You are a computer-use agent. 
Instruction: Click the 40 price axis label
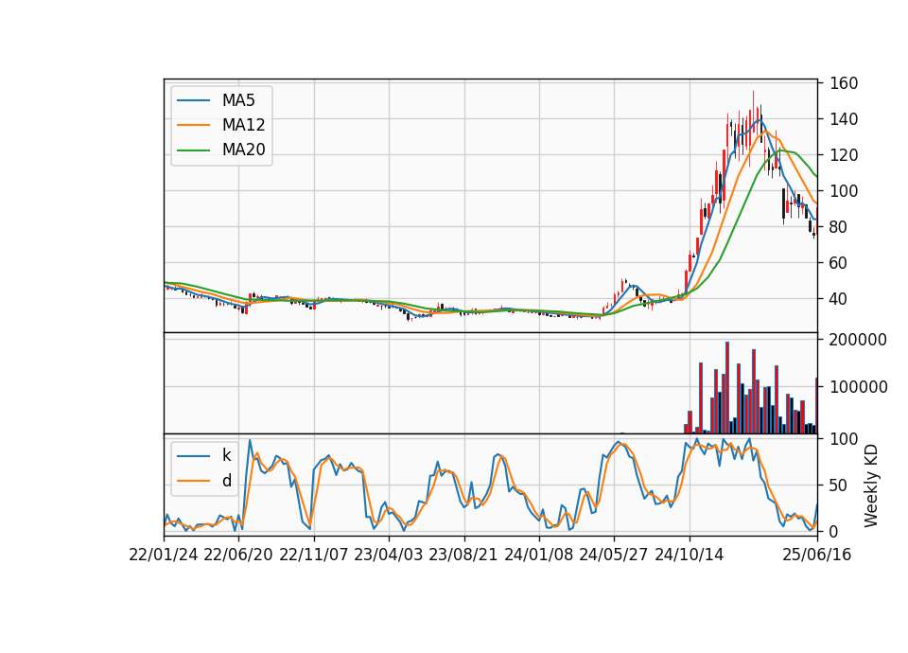coord(839,299)
